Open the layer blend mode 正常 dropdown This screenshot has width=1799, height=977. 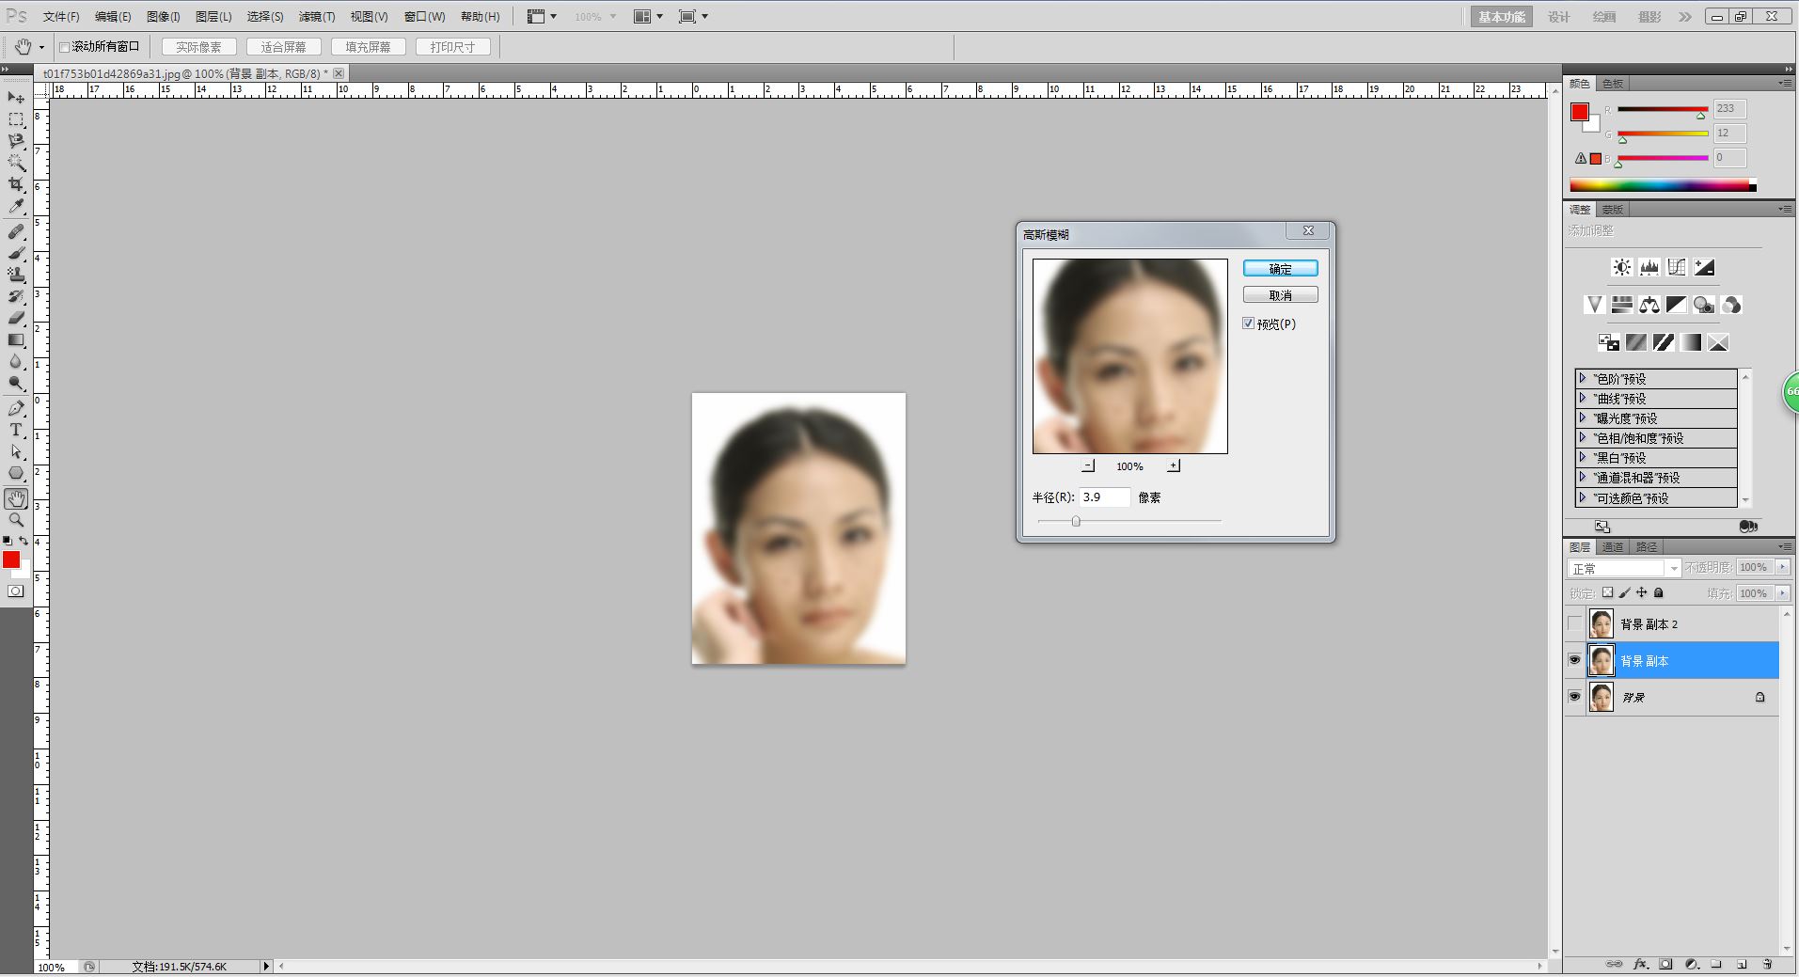(1623, 568)
